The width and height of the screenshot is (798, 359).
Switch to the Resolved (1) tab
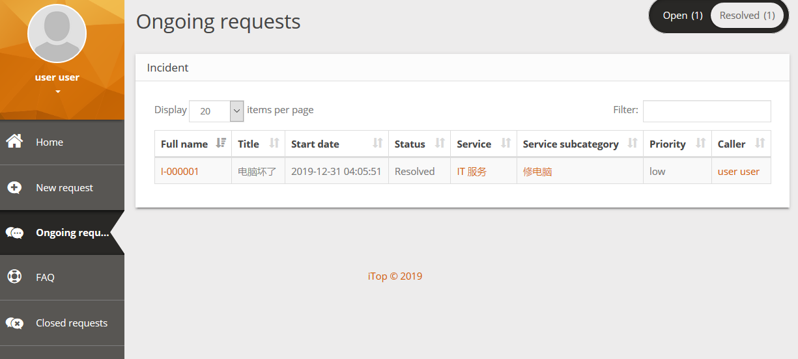747,16
